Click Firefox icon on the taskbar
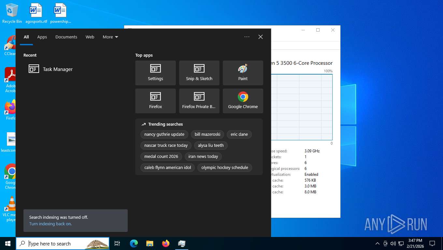Screen dimensions: 443x250 click(166, 243)
